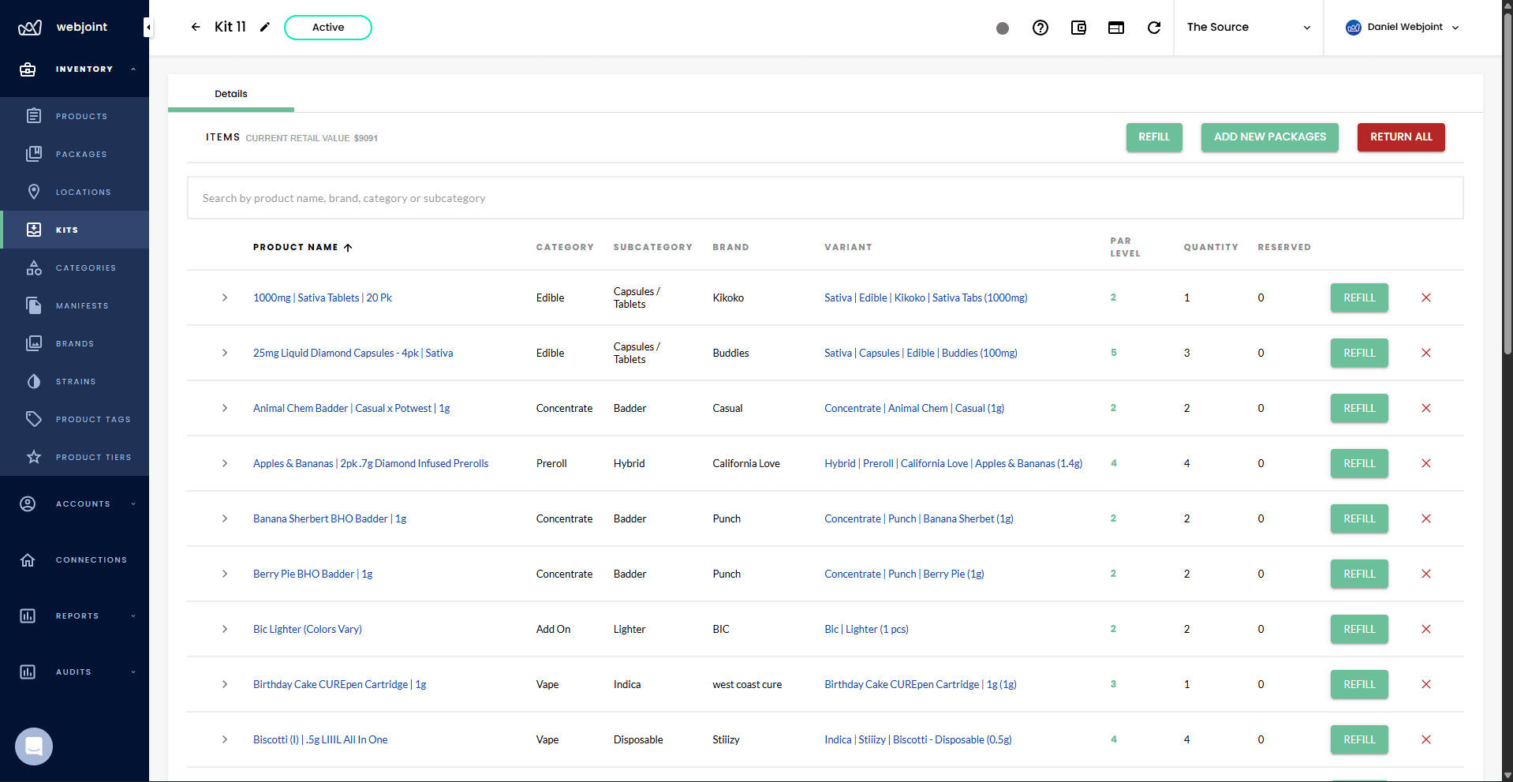This screenshot has width=1513, height=782.
Task: Select the Products icon in the sidebar
Action: coord(34,115)
